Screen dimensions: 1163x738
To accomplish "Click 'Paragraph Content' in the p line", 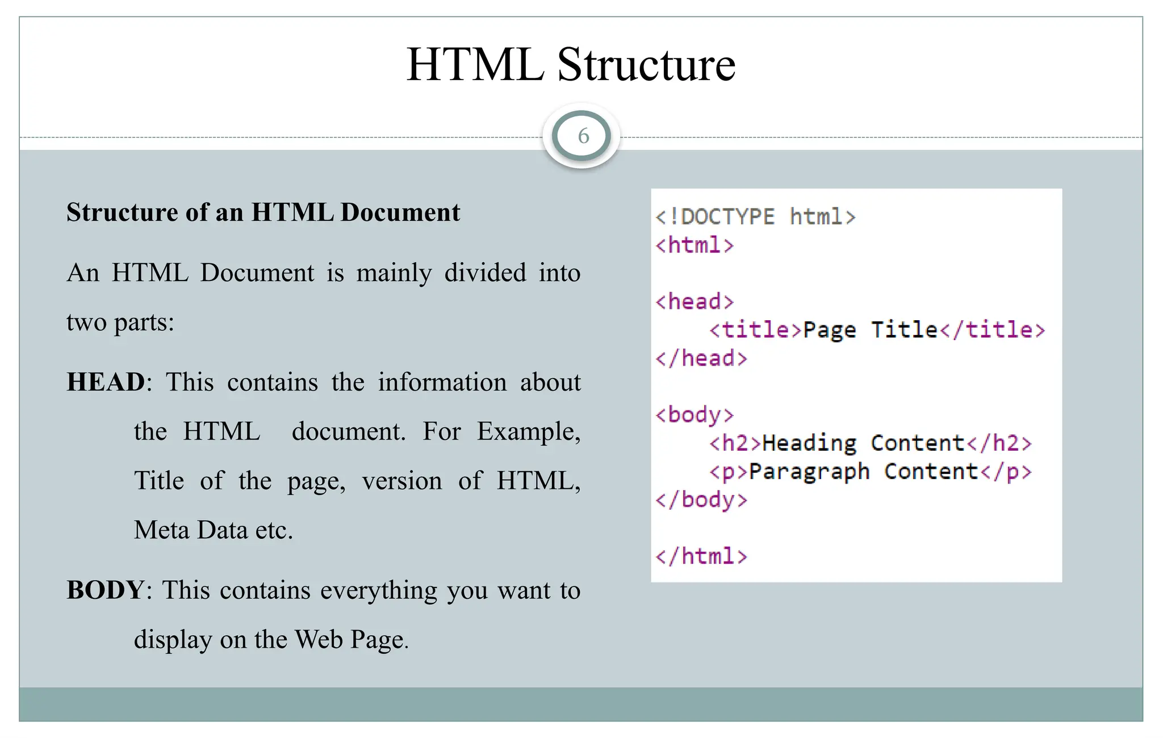I will 863,472.
